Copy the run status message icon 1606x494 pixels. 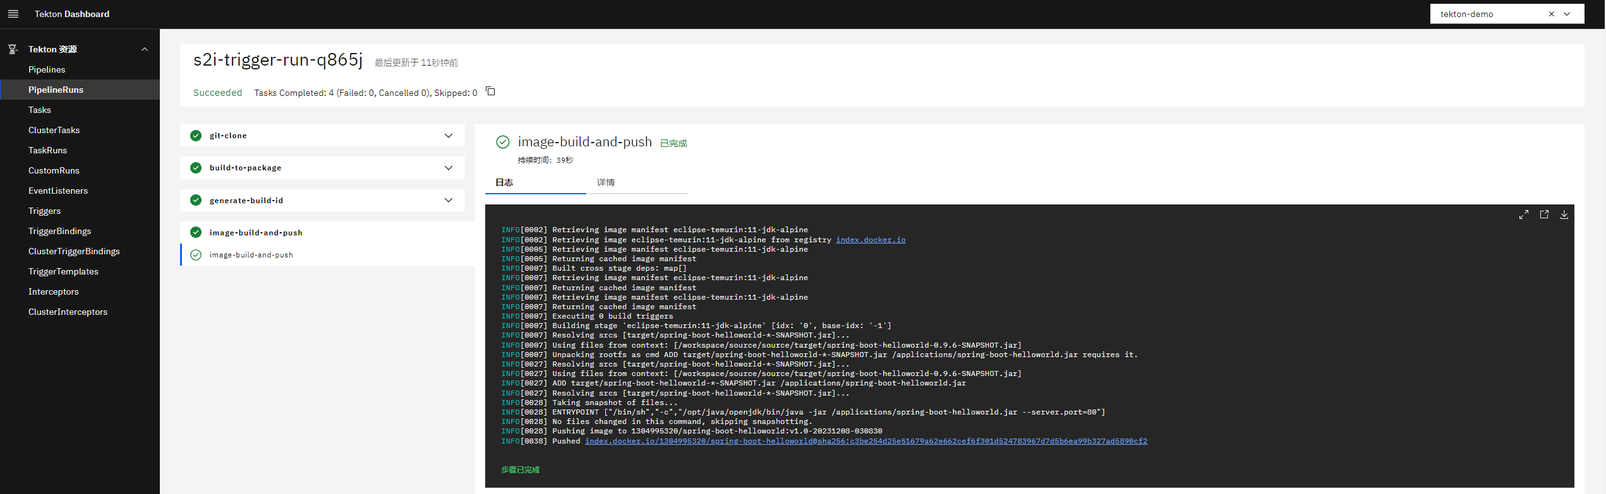(490, 91)
